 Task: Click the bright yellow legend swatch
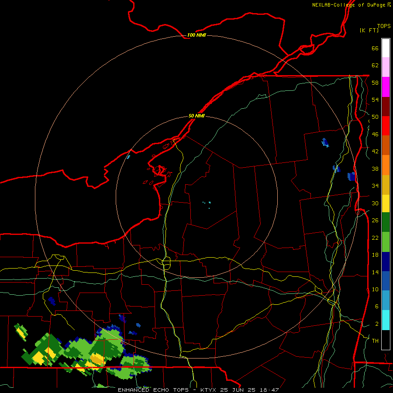point(386,203)
